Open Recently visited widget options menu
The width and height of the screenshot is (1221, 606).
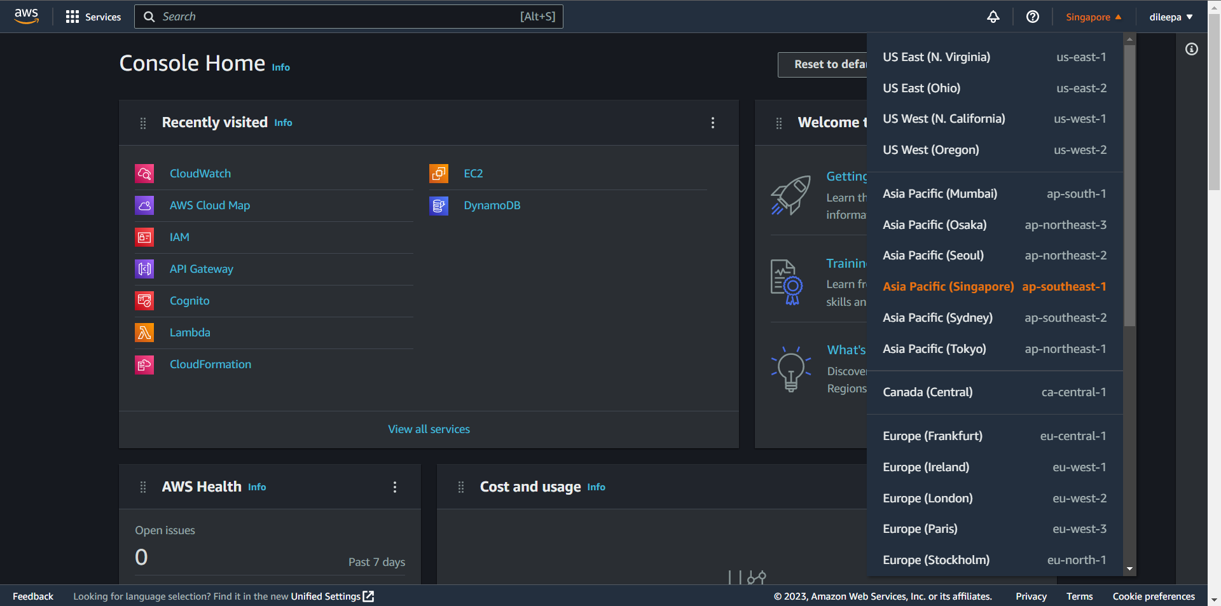tap(713, 123)
